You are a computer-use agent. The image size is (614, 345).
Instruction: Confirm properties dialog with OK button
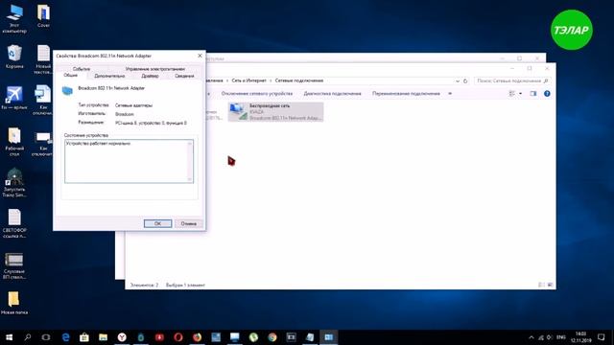pyautogui.click(x=157, y=223)
